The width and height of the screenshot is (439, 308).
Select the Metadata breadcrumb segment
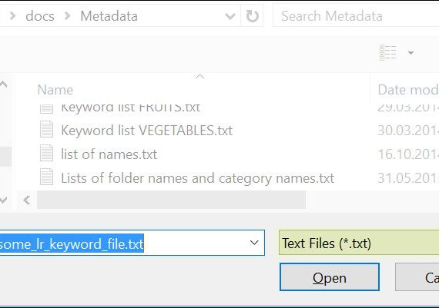(109, 16)
